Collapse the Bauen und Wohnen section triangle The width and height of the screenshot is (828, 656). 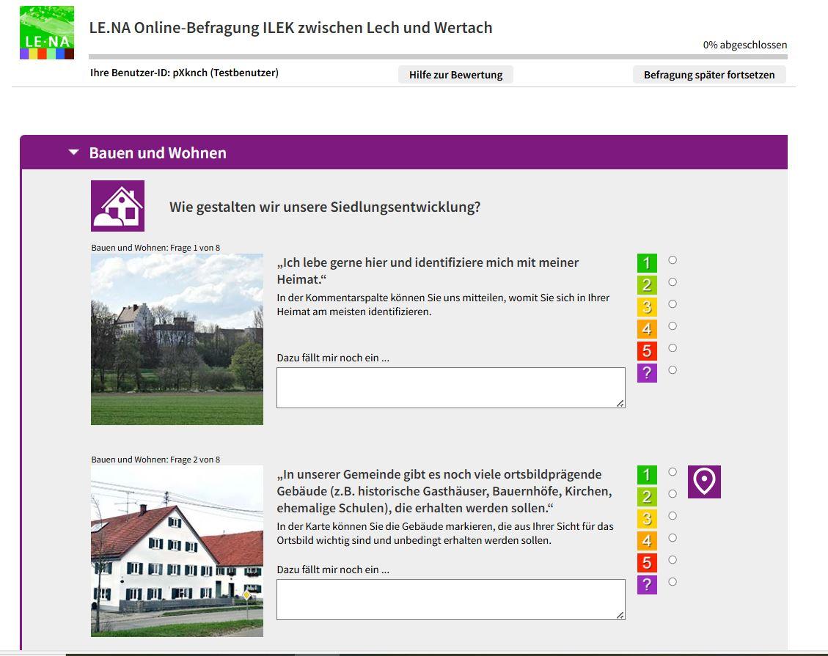[x=74, y=152]
